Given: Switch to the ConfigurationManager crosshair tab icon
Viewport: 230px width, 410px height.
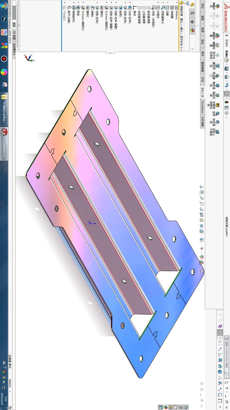Looking at the screenshot, I should [x=192, y=22].
